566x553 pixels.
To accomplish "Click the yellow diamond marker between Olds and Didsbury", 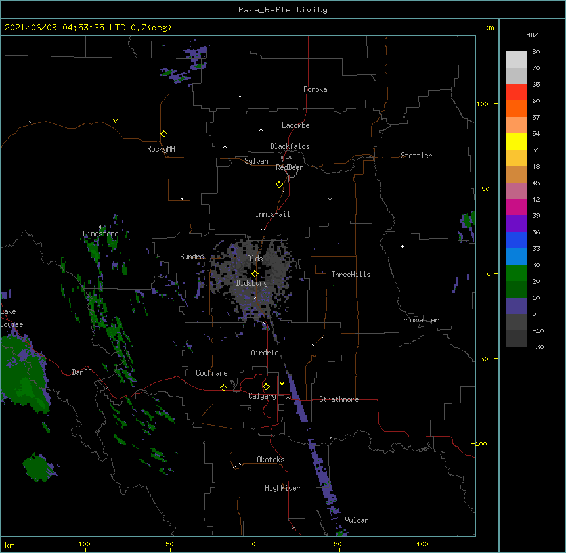I will (255, 274).
